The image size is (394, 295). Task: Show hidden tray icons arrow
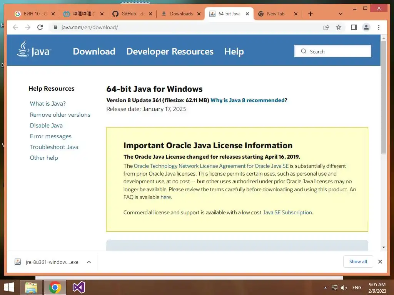(x=325, y=288)
